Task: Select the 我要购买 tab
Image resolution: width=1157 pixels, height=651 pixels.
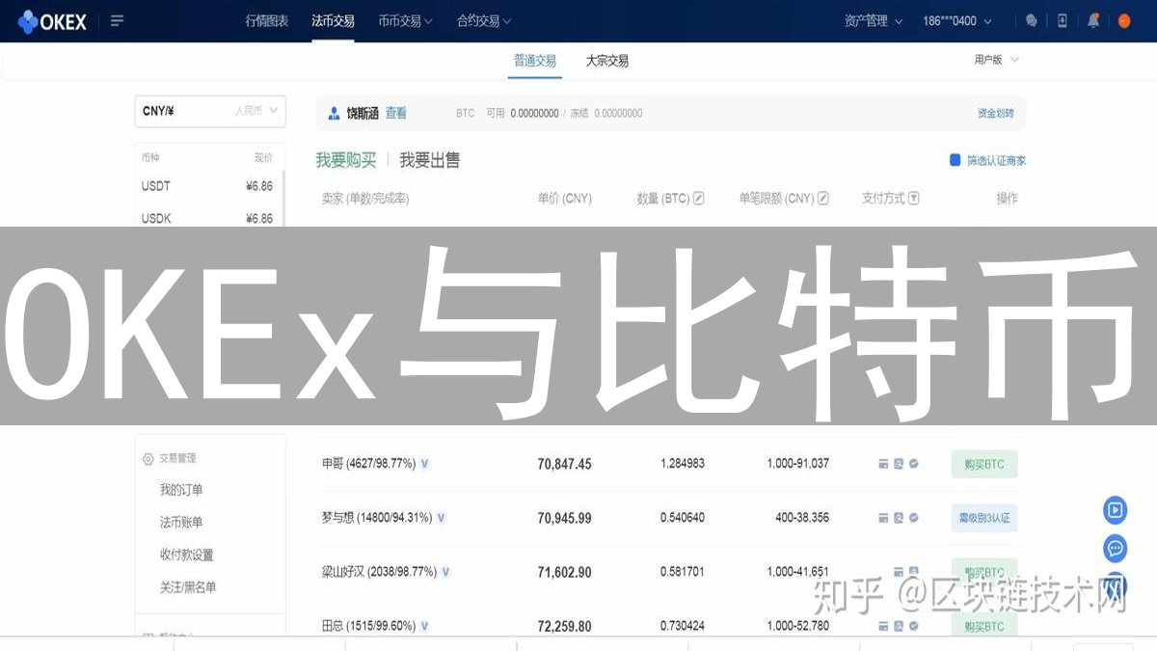Action: [346, 160]
